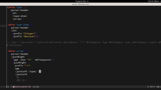Click '(type)' in the justLeft line

(x=32, y=71)
